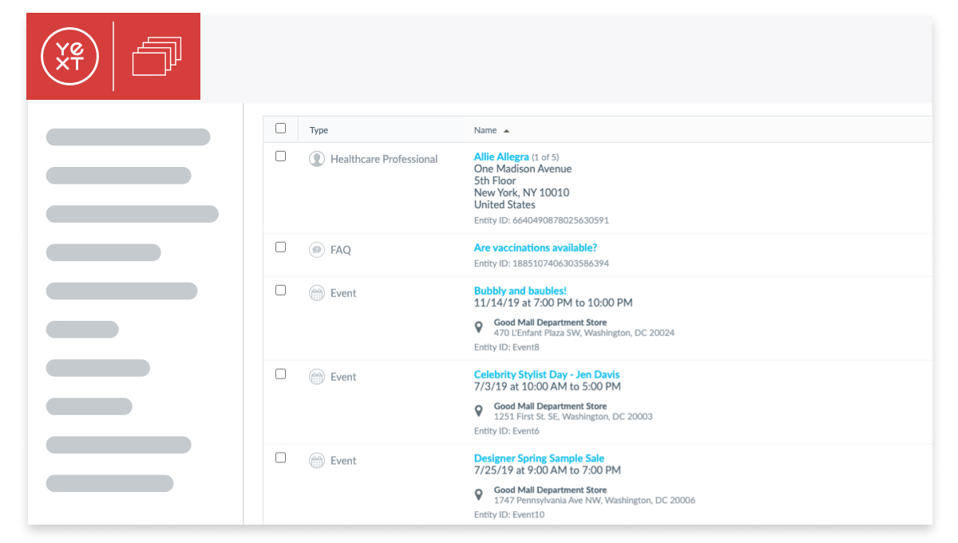This screenshot has width=958, height=543.
Task: Click calendar icon in Celebrity Stylist Day row
Action: tap(317, 377)
